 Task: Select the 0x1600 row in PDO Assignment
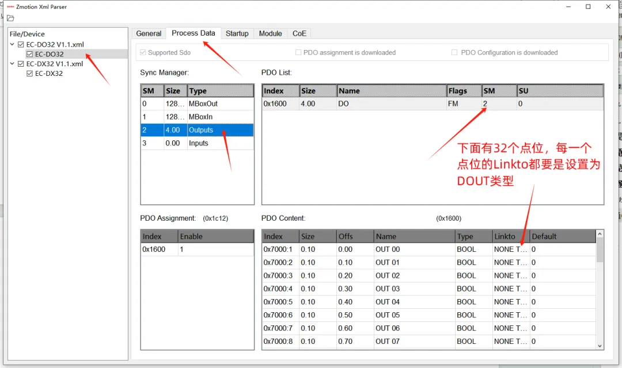[x=197, y=250]
